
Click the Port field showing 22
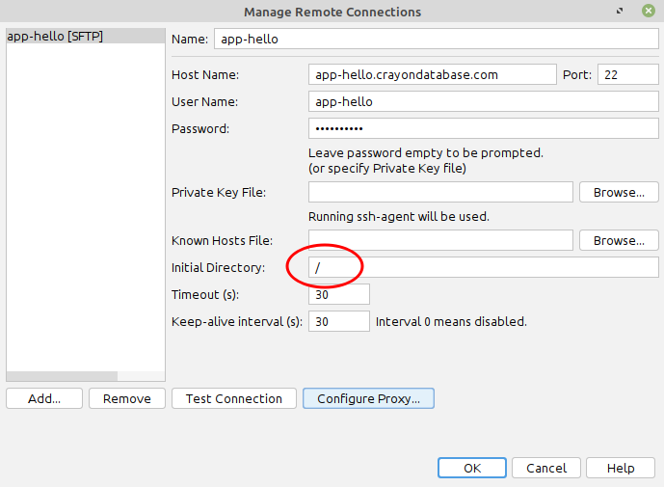[x=628, y=74]
